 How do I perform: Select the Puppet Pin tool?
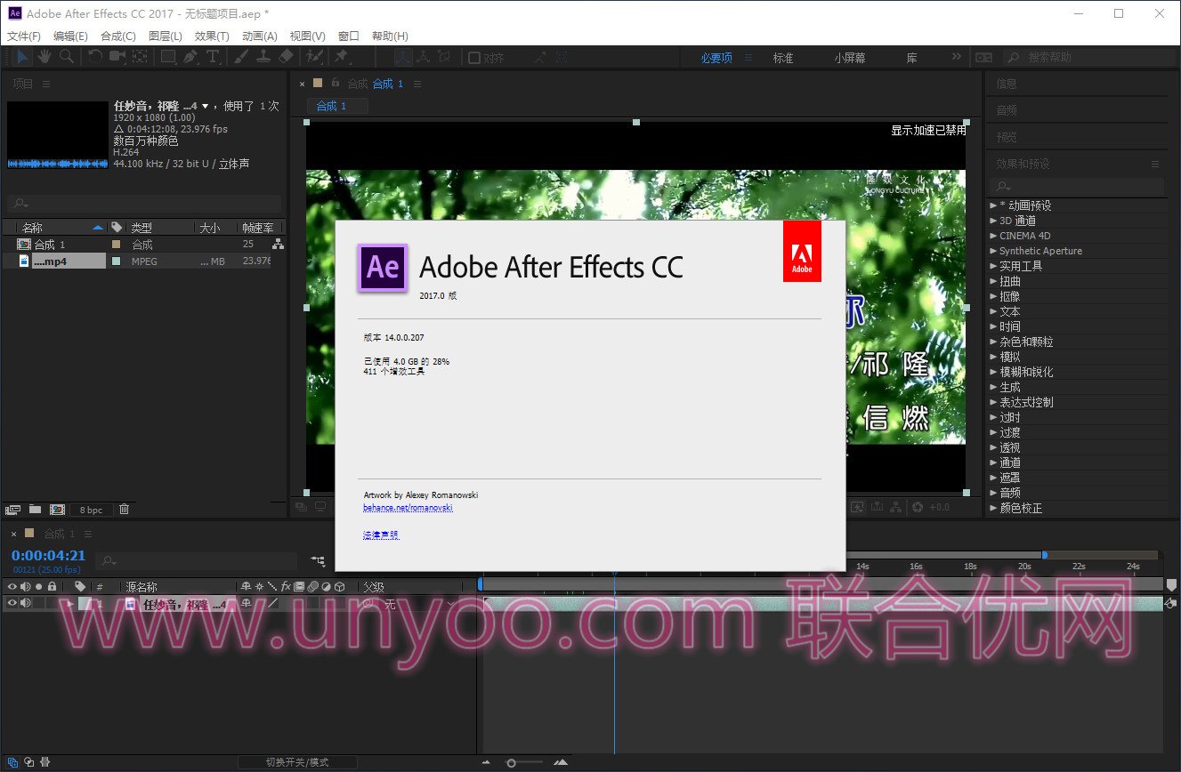[x=341, y=57]
